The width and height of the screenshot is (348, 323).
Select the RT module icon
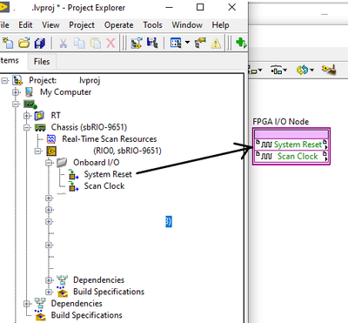pyautogui.click(x=39, y=116)
